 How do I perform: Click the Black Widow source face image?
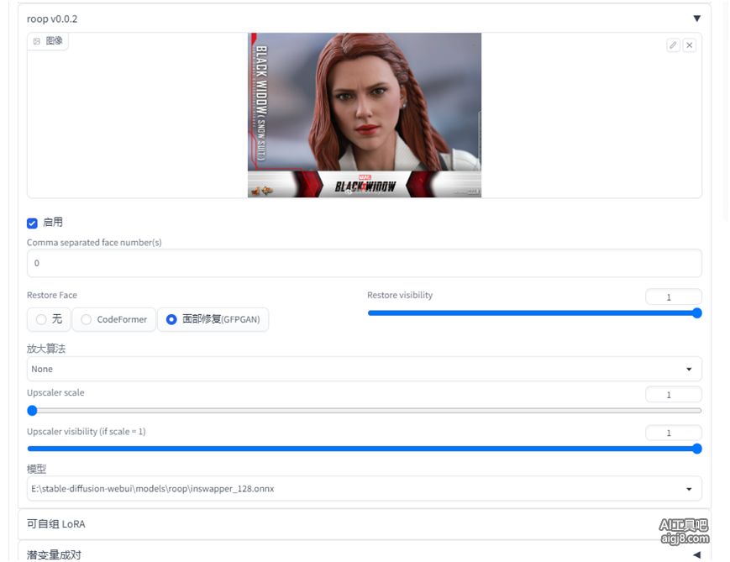pos(365,115)
